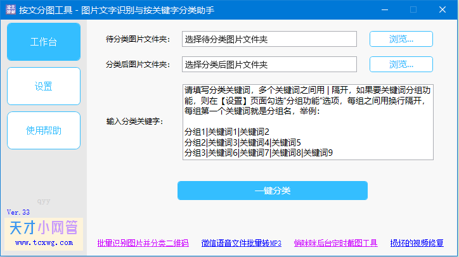Click the www.tcxwg.com website text
This screenshot has width=459, height=257.
click(x=43, y=242)
